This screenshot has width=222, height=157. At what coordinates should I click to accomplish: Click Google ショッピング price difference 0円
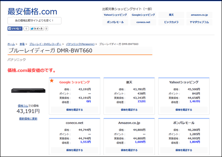(x=89, y=101)
